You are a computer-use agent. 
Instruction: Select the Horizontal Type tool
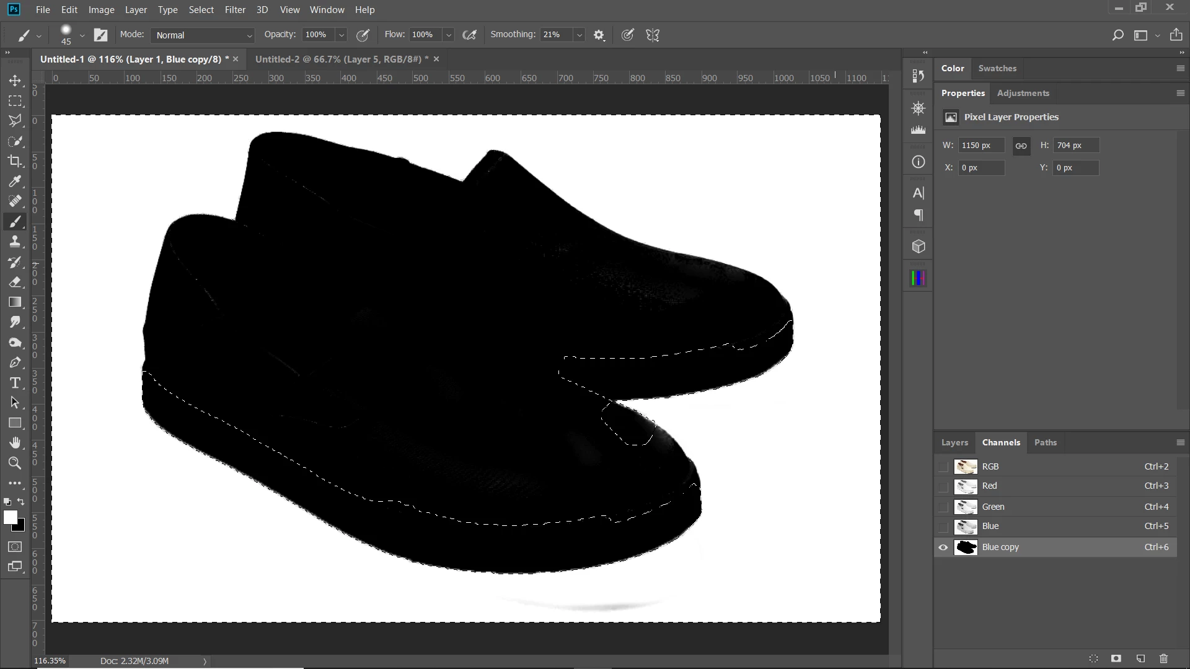[x=15, y=383]
